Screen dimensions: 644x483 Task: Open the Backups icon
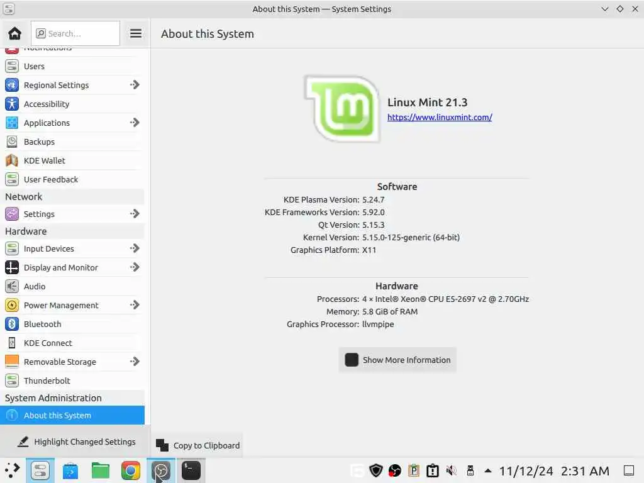point(12,142)
